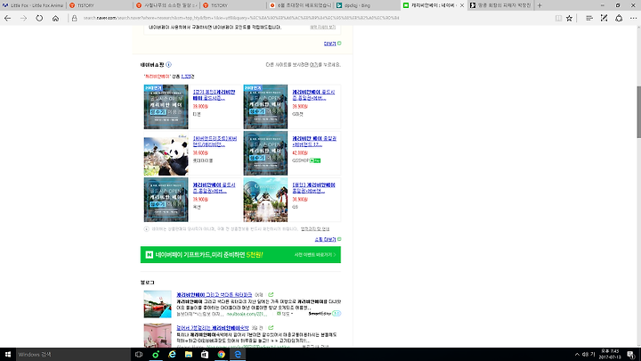
Task: Open the bottom-right fountain product title link
Action: tap(313, 188)
